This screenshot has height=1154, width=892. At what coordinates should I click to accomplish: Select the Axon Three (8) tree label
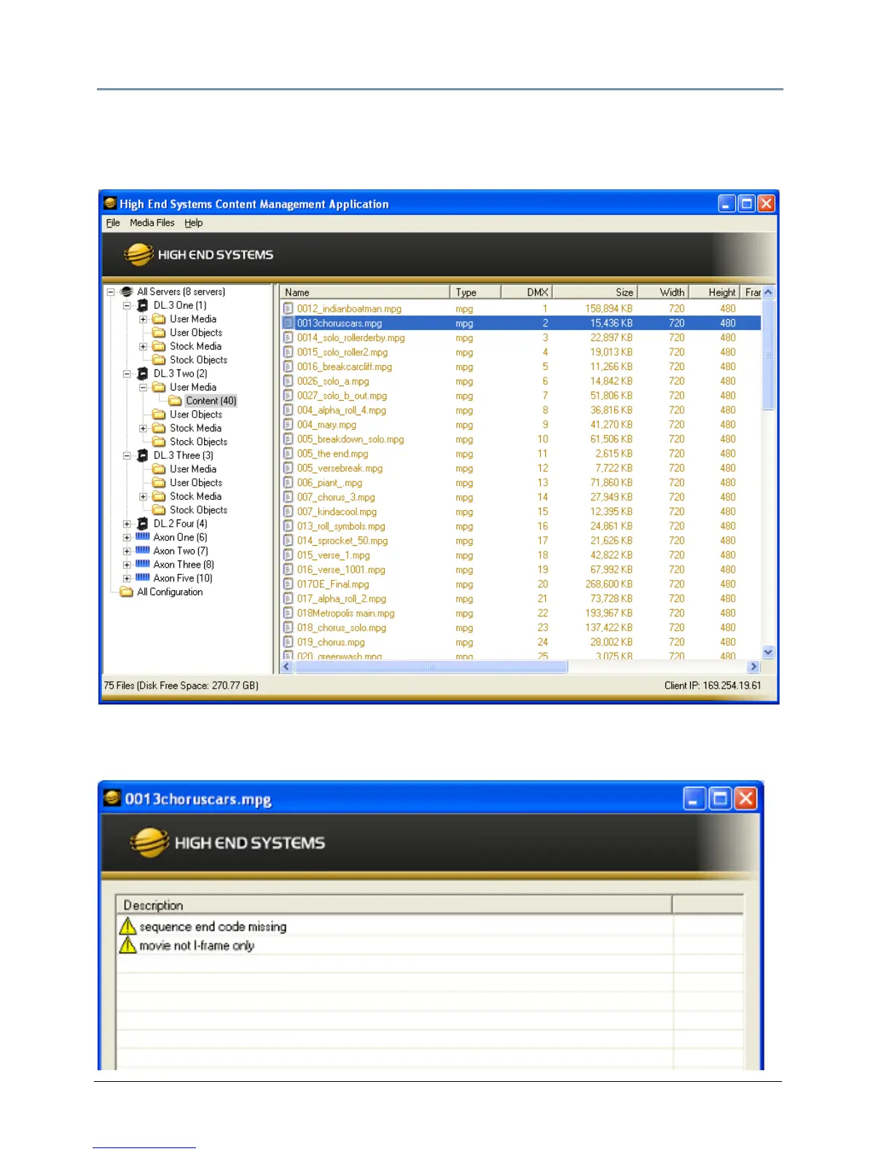[184, 565]
